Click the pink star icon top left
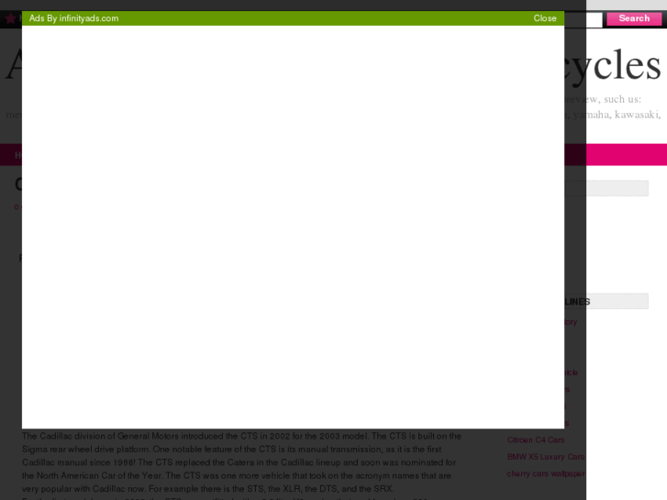This screenshot has width=667, height=500. (x=11, y=18)
